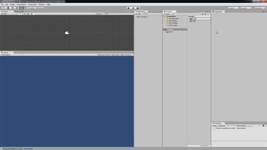Open the Assets menu

(x=12, y=5)
